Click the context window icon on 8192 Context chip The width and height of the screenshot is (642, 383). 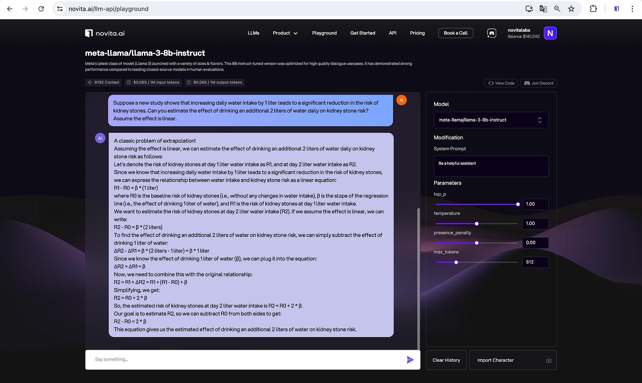(90, 83)
